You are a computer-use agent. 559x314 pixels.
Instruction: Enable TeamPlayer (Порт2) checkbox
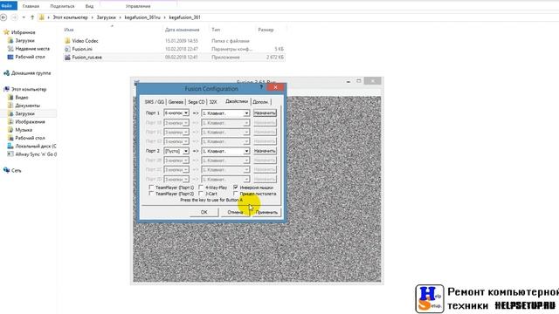click(x=151, y=194)
